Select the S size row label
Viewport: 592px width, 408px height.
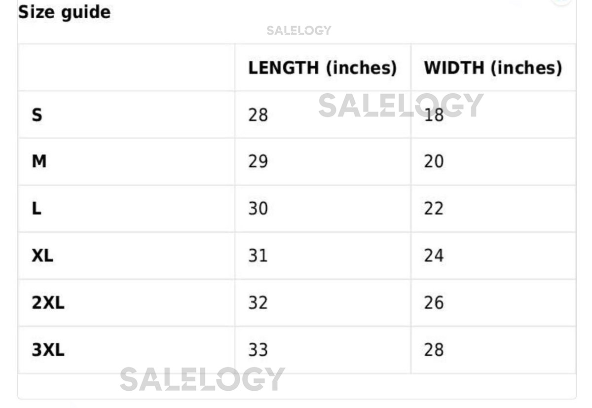[37, 115]
